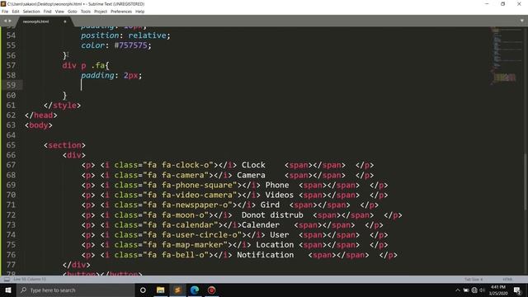Screen dimensions: 528x297
Task: Open the Windows Start menu
Action: tap(8, 290)
